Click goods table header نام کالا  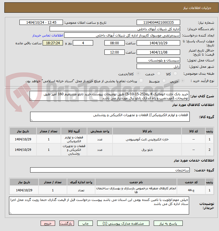click(x=147, y=131)
